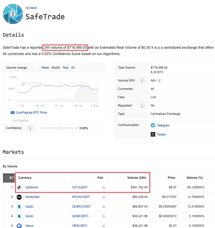Switch volume chart to Week

click(x=45, y=68)
